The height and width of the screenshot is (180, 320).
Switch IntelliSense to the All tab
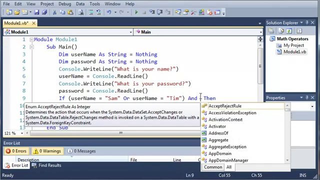point(229,167)
